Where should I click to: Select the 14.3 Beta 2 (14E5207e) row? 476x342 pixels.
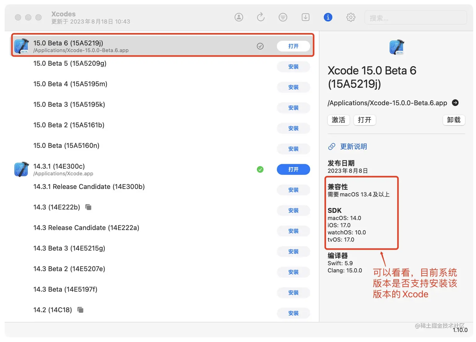point(162,272)
